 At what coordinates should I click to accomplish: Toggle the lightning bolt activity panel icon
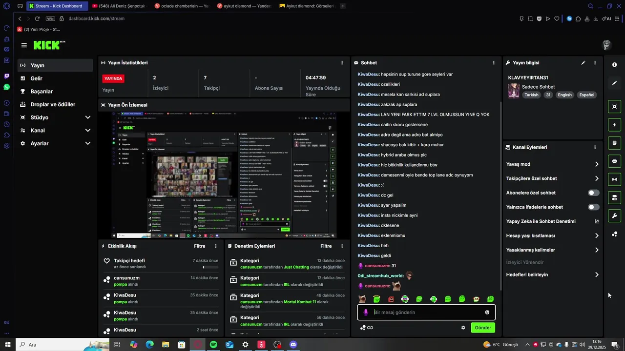click(614, 125)
